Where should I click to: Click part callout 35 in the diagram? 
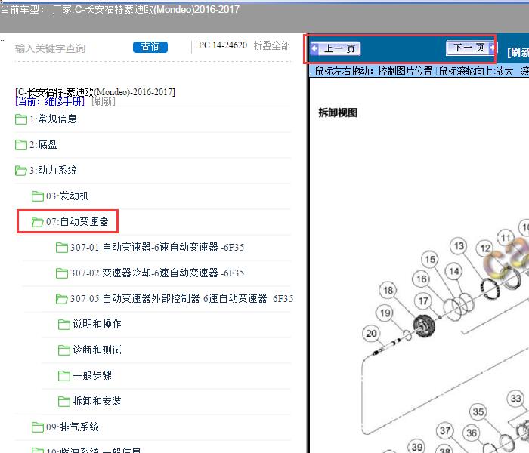pyautogui.click(x=478, y=411)
